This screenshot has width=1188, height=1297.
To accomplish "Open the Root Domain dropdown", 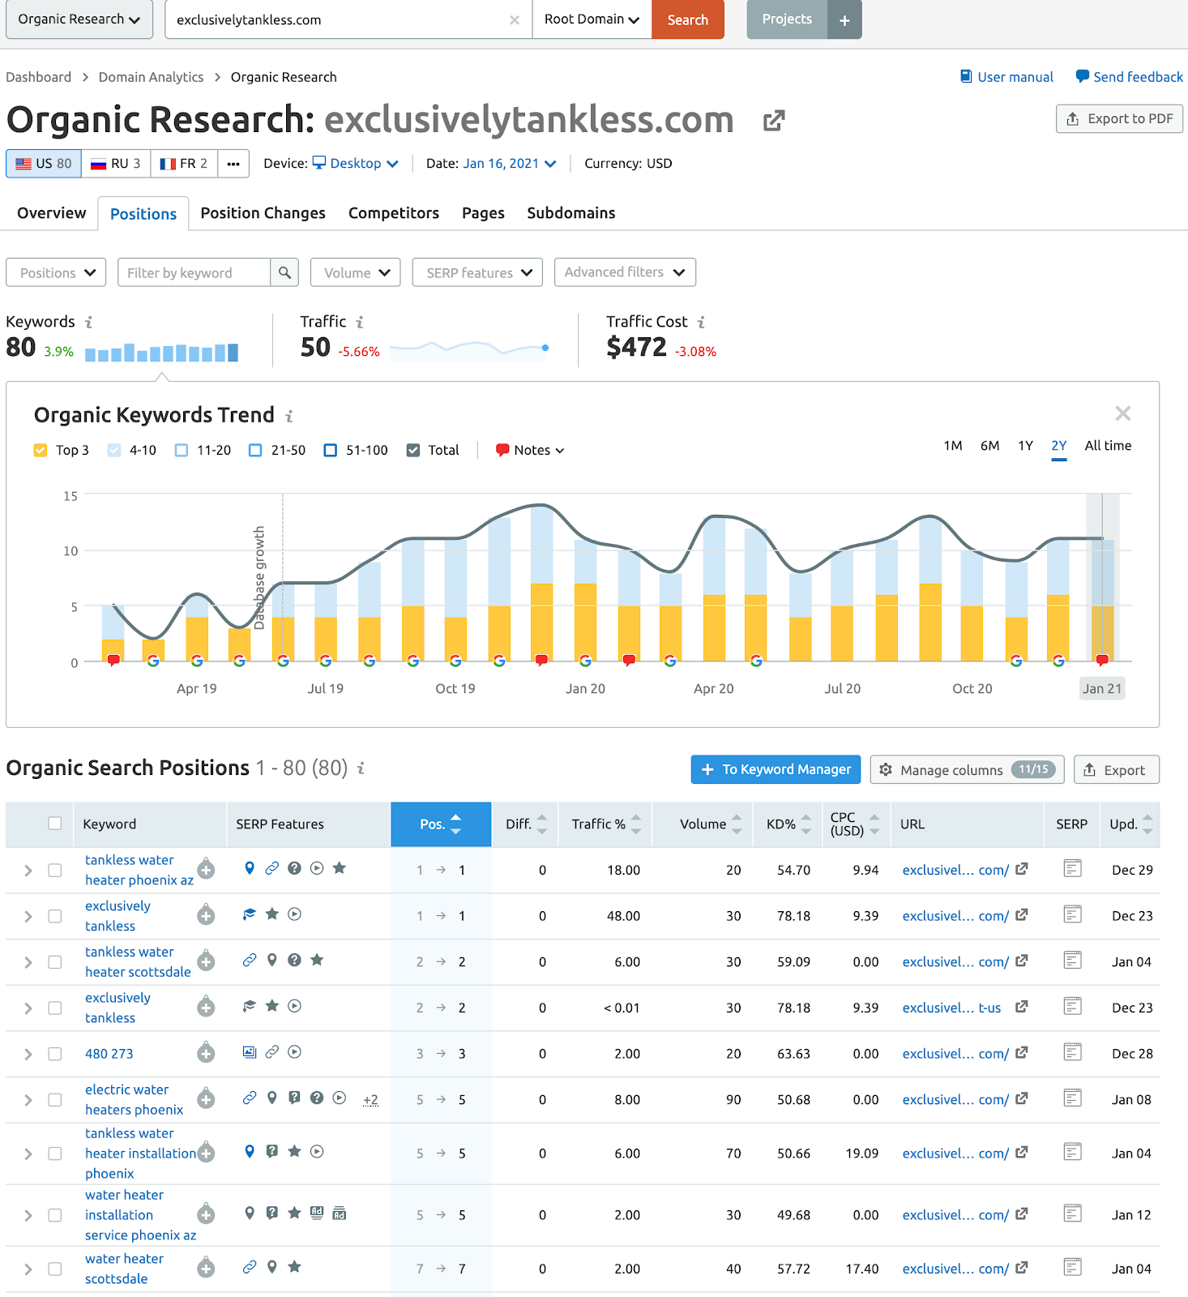I will coord(592,19).
